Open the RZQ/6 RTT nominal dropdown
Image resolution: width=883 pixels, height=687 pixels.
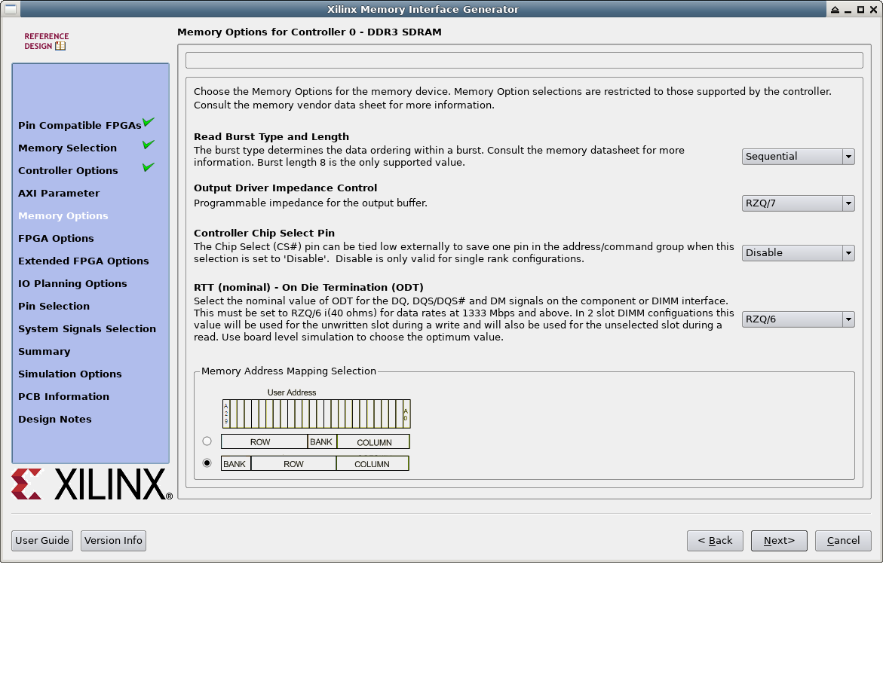pyautogui.click(x=798, y=319)
